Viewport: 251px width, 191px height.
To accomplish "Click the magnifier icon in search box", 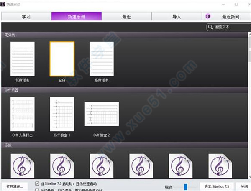I will 210,27.
